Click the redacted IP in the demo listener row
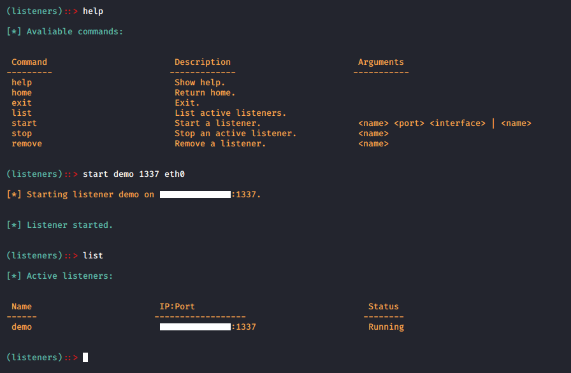 pos(195,327)
